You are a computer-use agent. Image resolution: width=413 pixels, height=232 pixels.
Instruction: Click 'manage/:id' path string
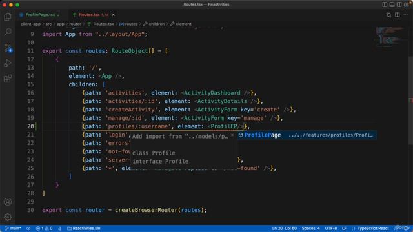(125, 118)
